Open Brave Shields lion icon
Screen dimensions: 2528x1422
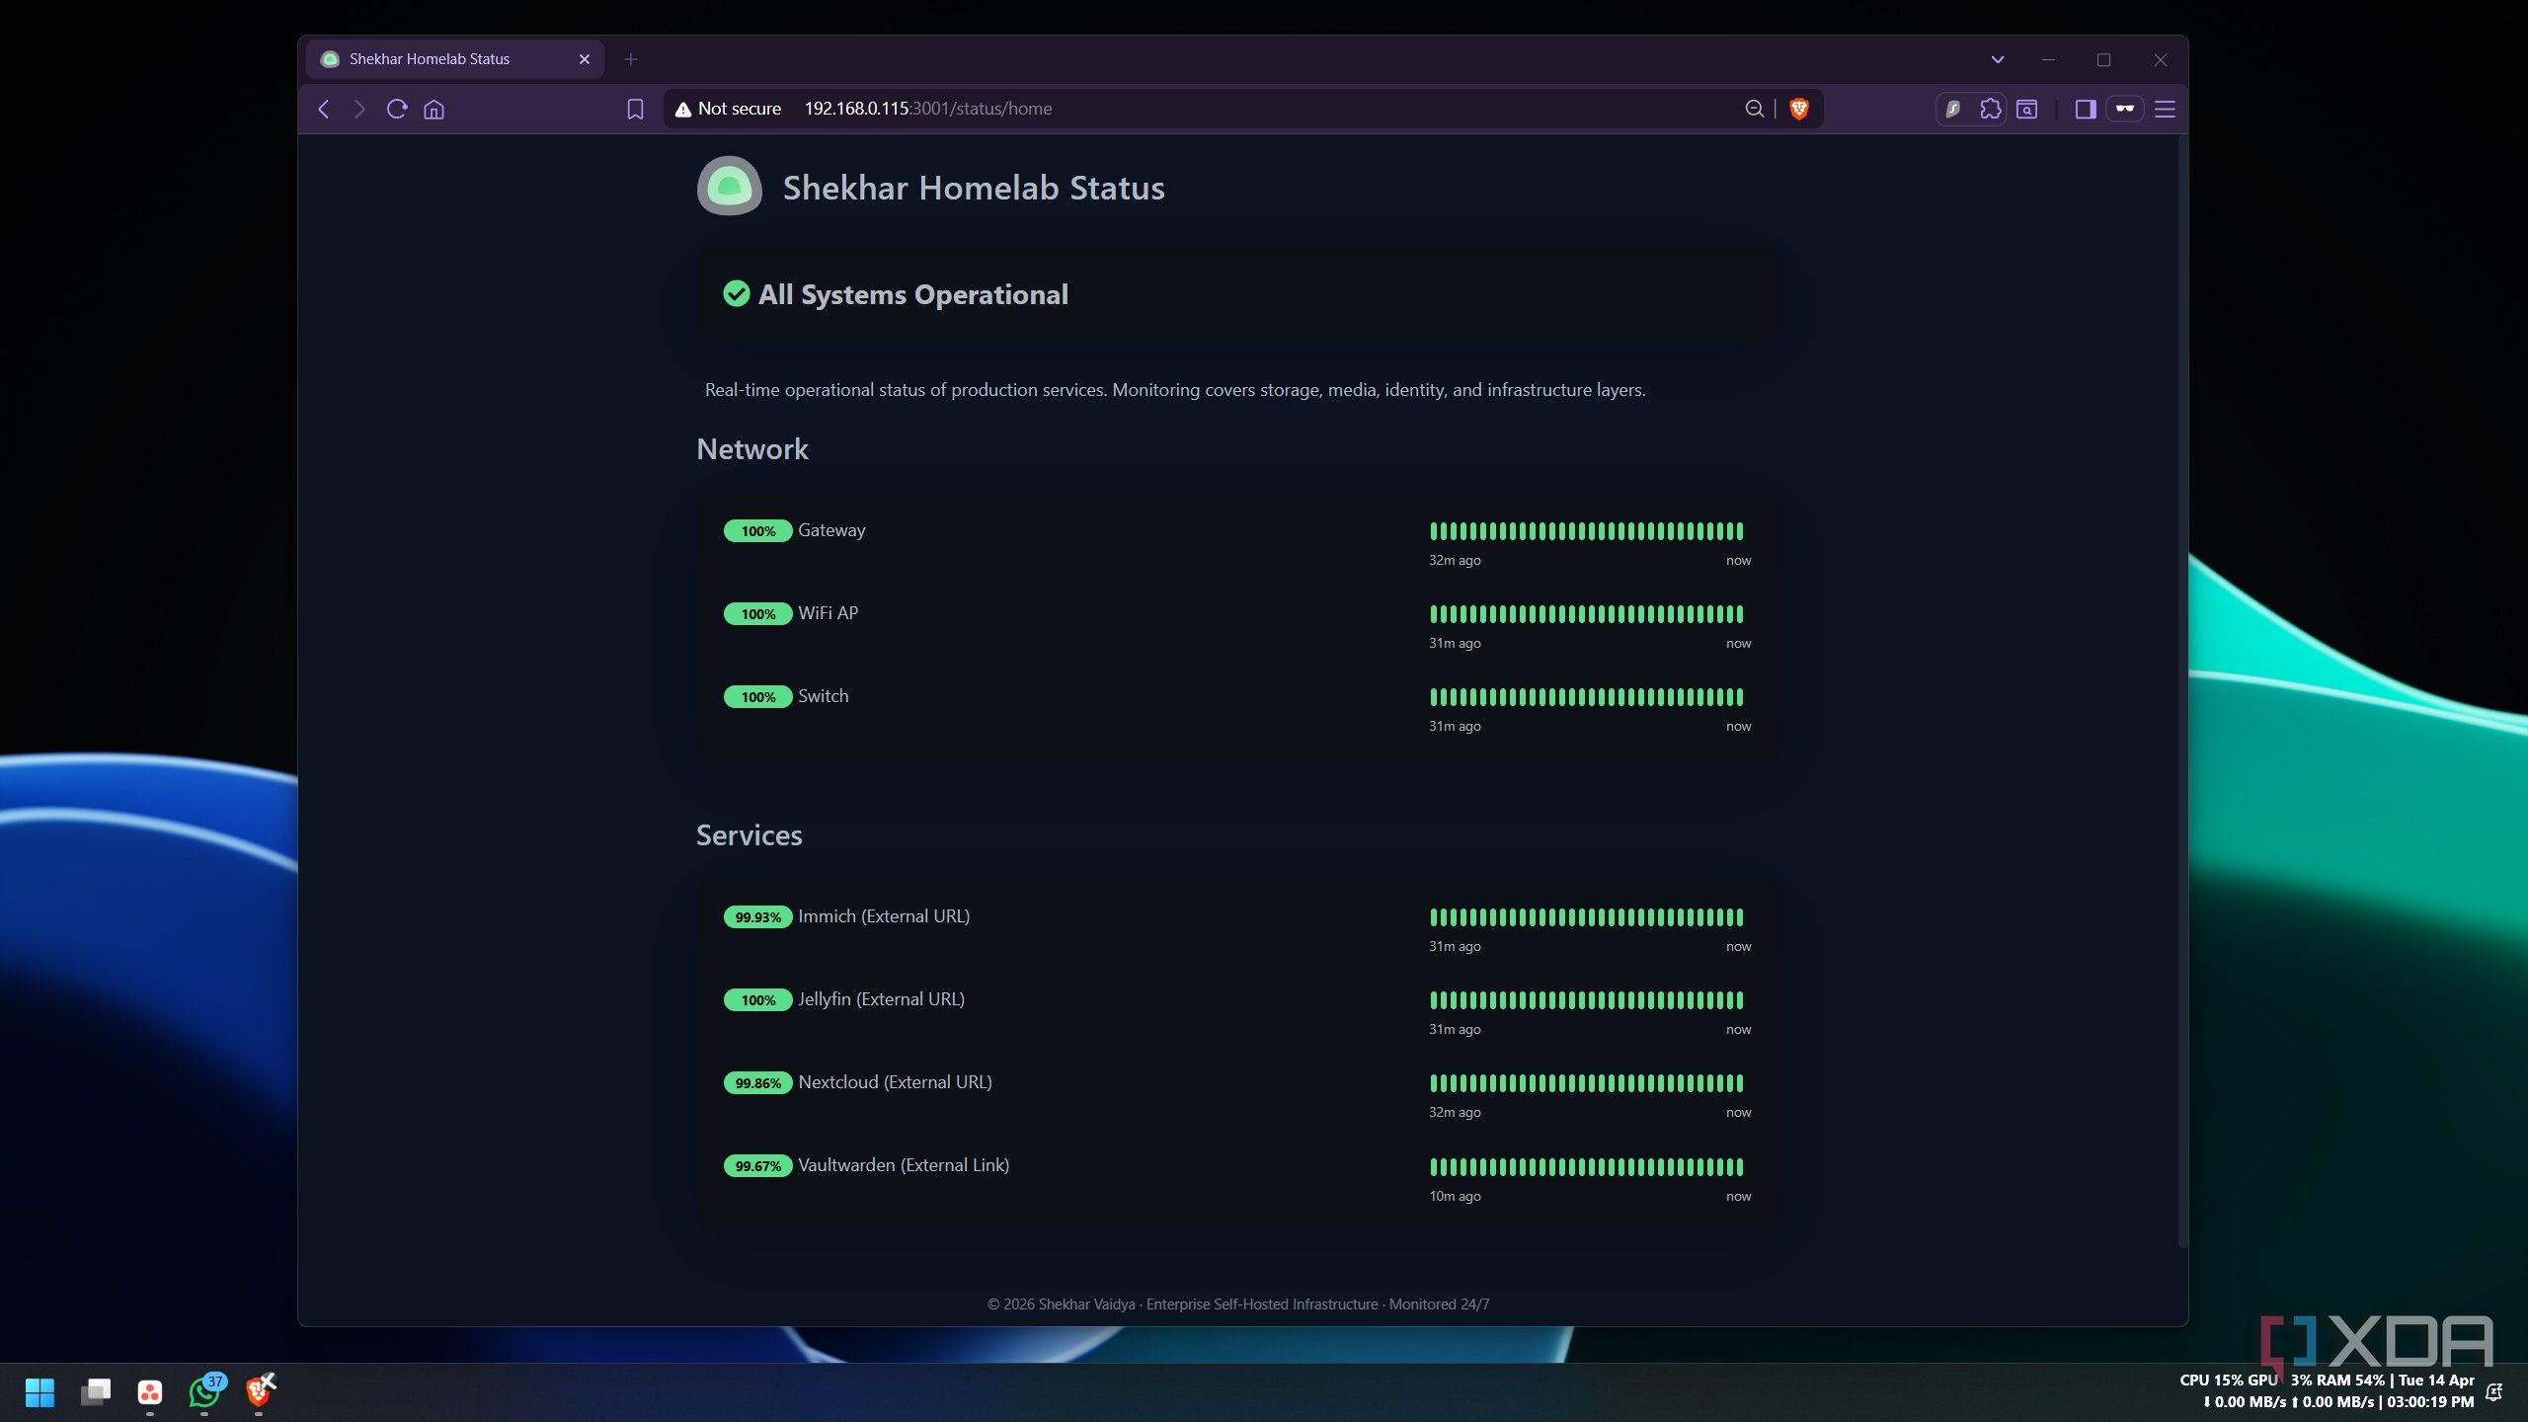(1799, 109)
